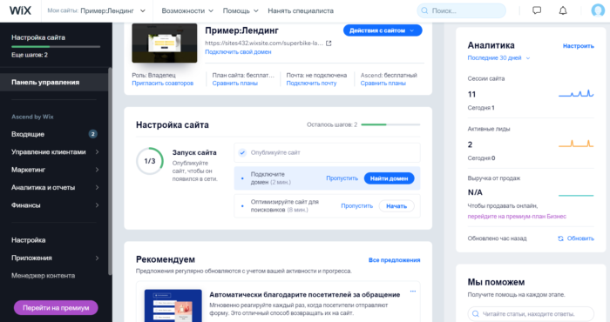610x322 pixels.
Task: Click the Найти домен button
Action: (x=389, y=178)
